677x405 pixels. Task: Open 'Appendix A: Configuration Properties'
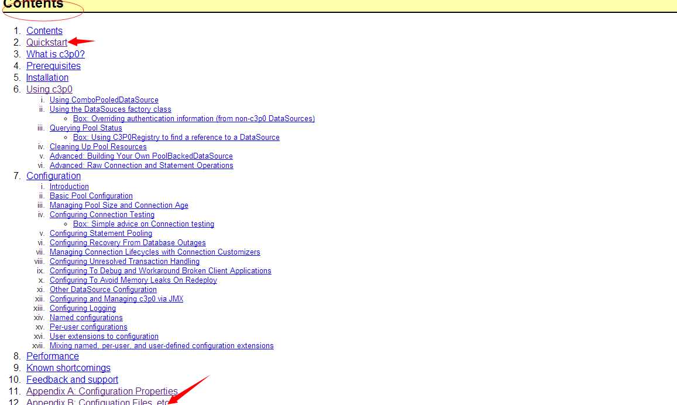coord(102,391)
